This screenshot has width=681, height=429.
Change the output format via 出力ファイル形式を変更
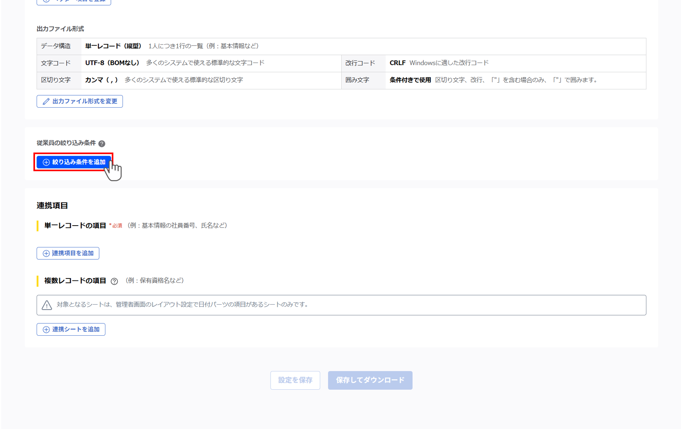[x=80, y=101]
